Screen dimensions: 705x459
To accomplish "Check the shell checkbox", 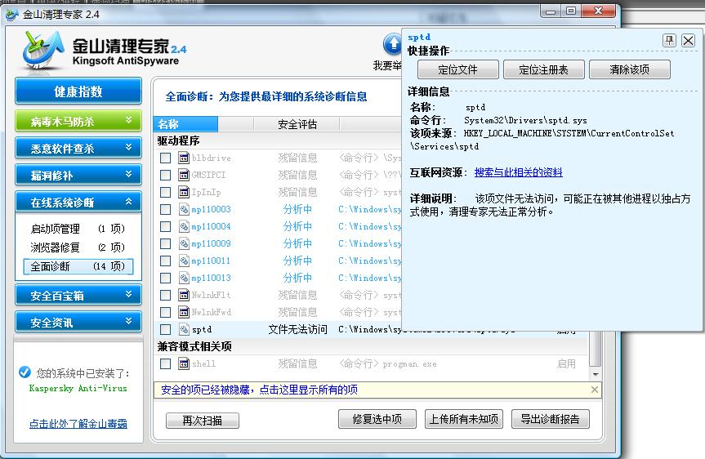I will [166, 363].
